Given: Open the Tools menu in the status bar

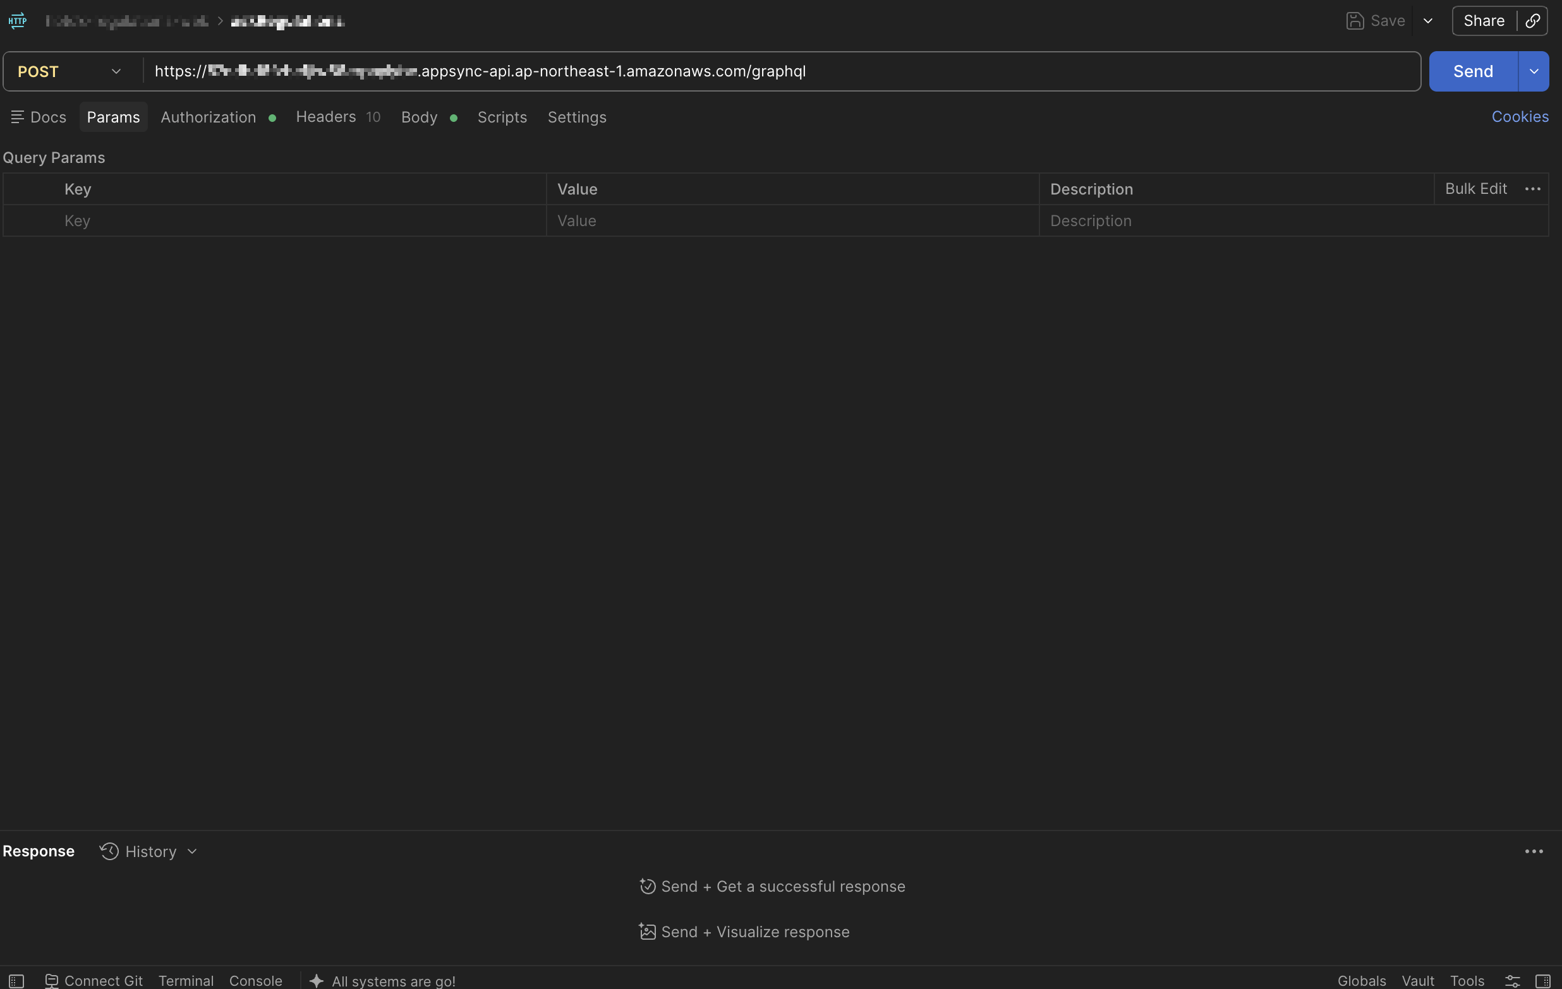Looking at the screenshot, I should (1467, 981).
